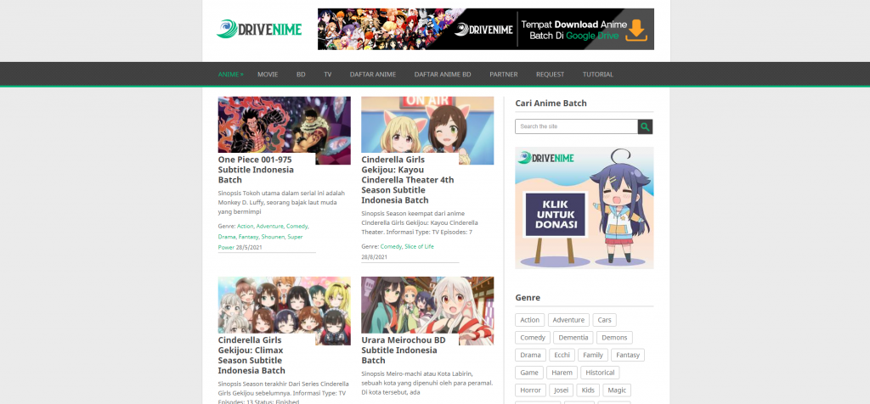
Task: Click the 'Klik Untuk Donasi' donation banner
Action: point(585,208)
